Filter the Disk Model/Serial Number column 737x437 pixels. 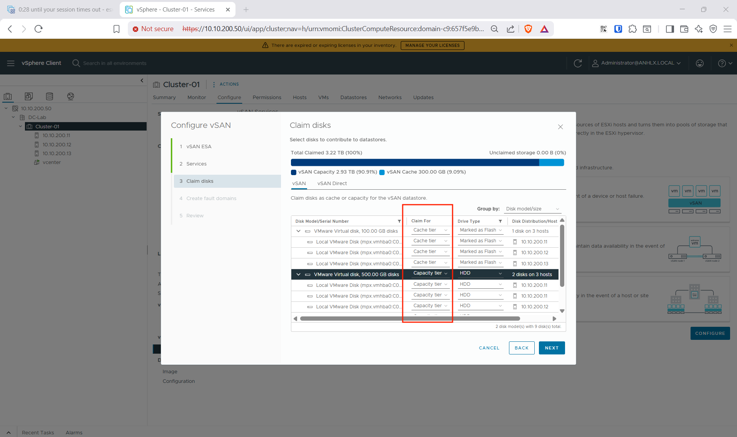[399, 221]
